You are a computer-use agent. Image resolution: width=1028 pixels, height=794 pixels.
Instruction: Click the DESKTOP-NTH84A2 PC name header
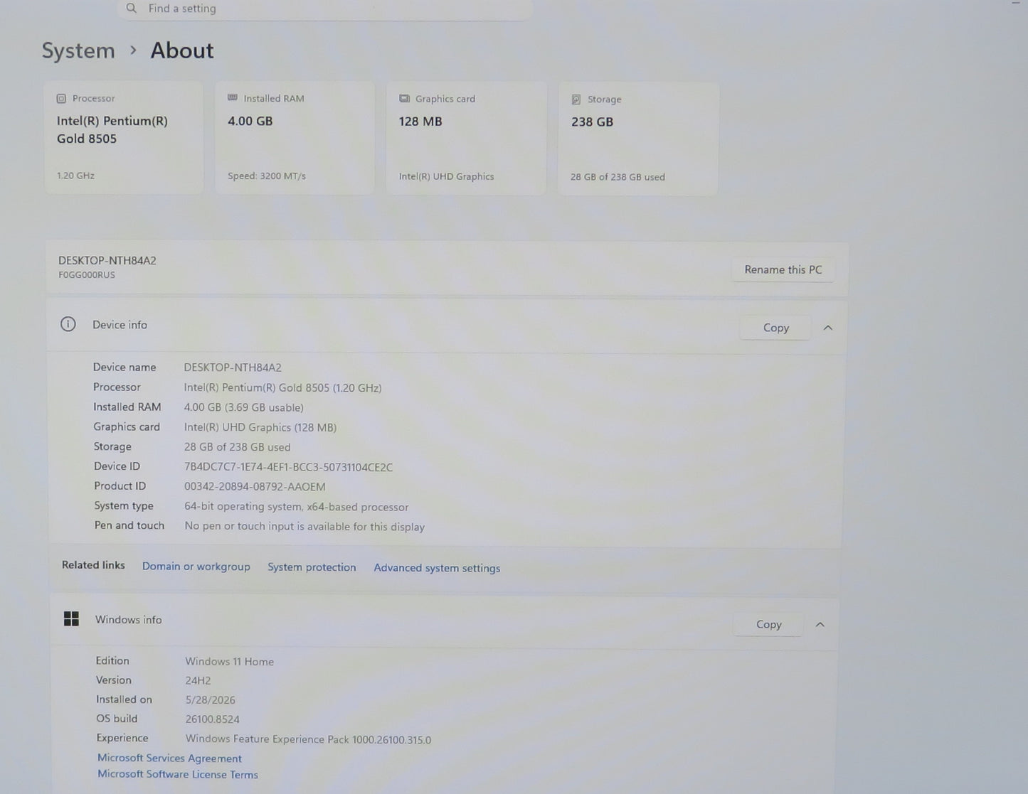tap(107, 260)
